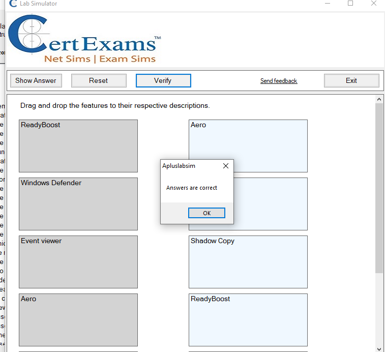Click the 'Drag and drop the features' instruction text
The image size is (385, 352).
coord(115,106)
